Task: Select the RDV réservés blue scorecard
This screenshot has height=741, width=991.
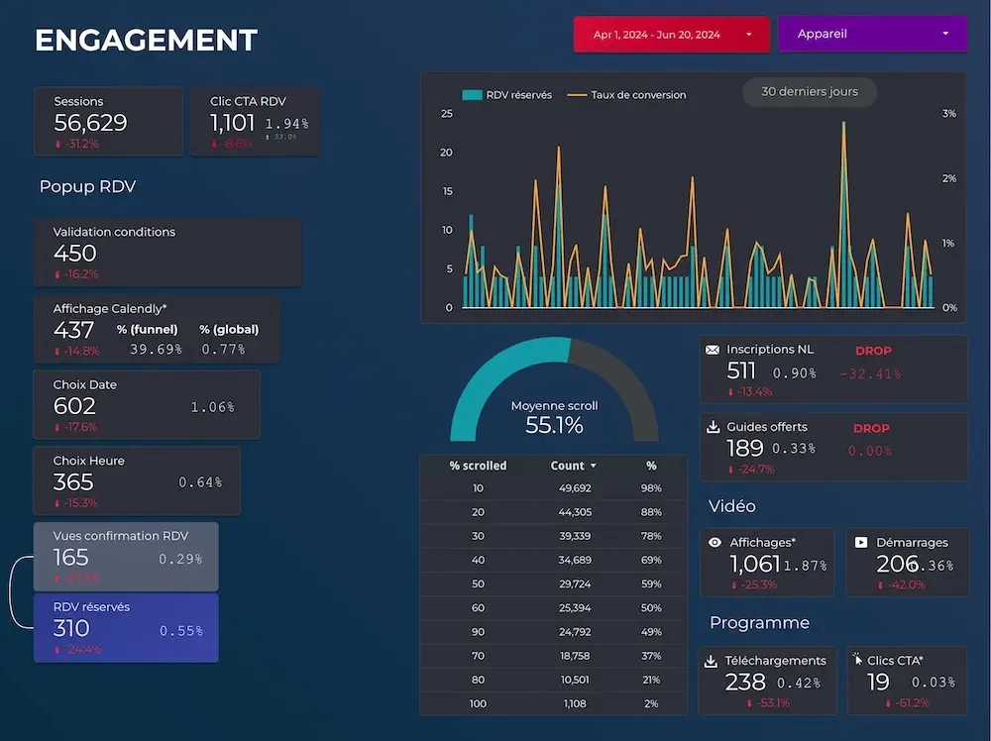Action: (126, 628)
